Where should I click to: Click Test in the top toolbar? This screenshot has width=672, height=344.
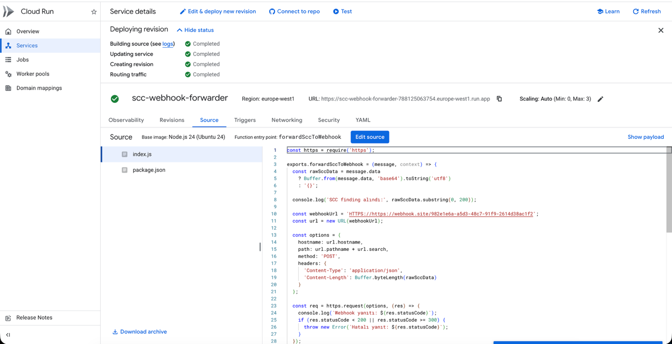(342, 12)
